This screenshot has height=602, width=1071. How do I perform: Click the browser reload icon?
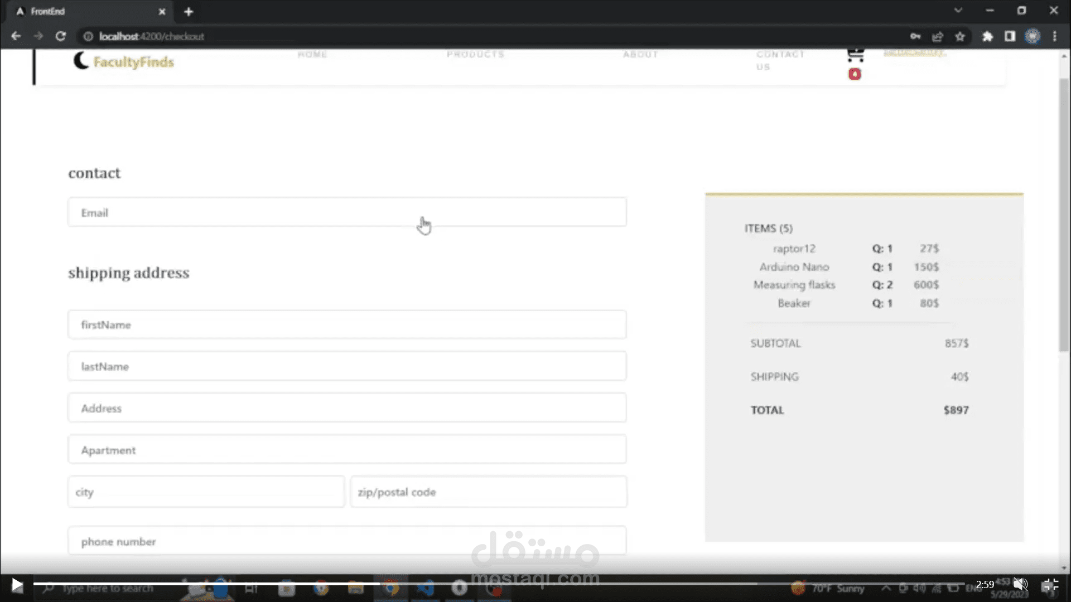coord(61,36)
